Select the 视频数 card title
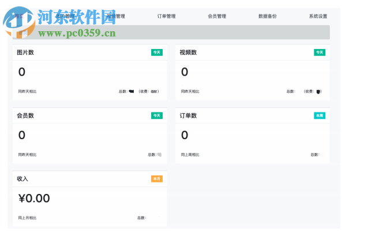Image resolution: width=368 pixels, height=243 pixels. coord(188,53)
